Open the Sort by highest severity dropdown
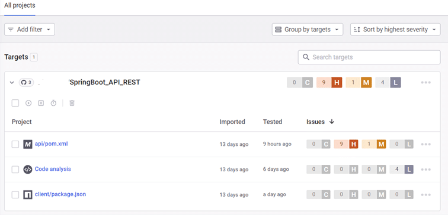448x215 pixels. (x=395, y=30)
